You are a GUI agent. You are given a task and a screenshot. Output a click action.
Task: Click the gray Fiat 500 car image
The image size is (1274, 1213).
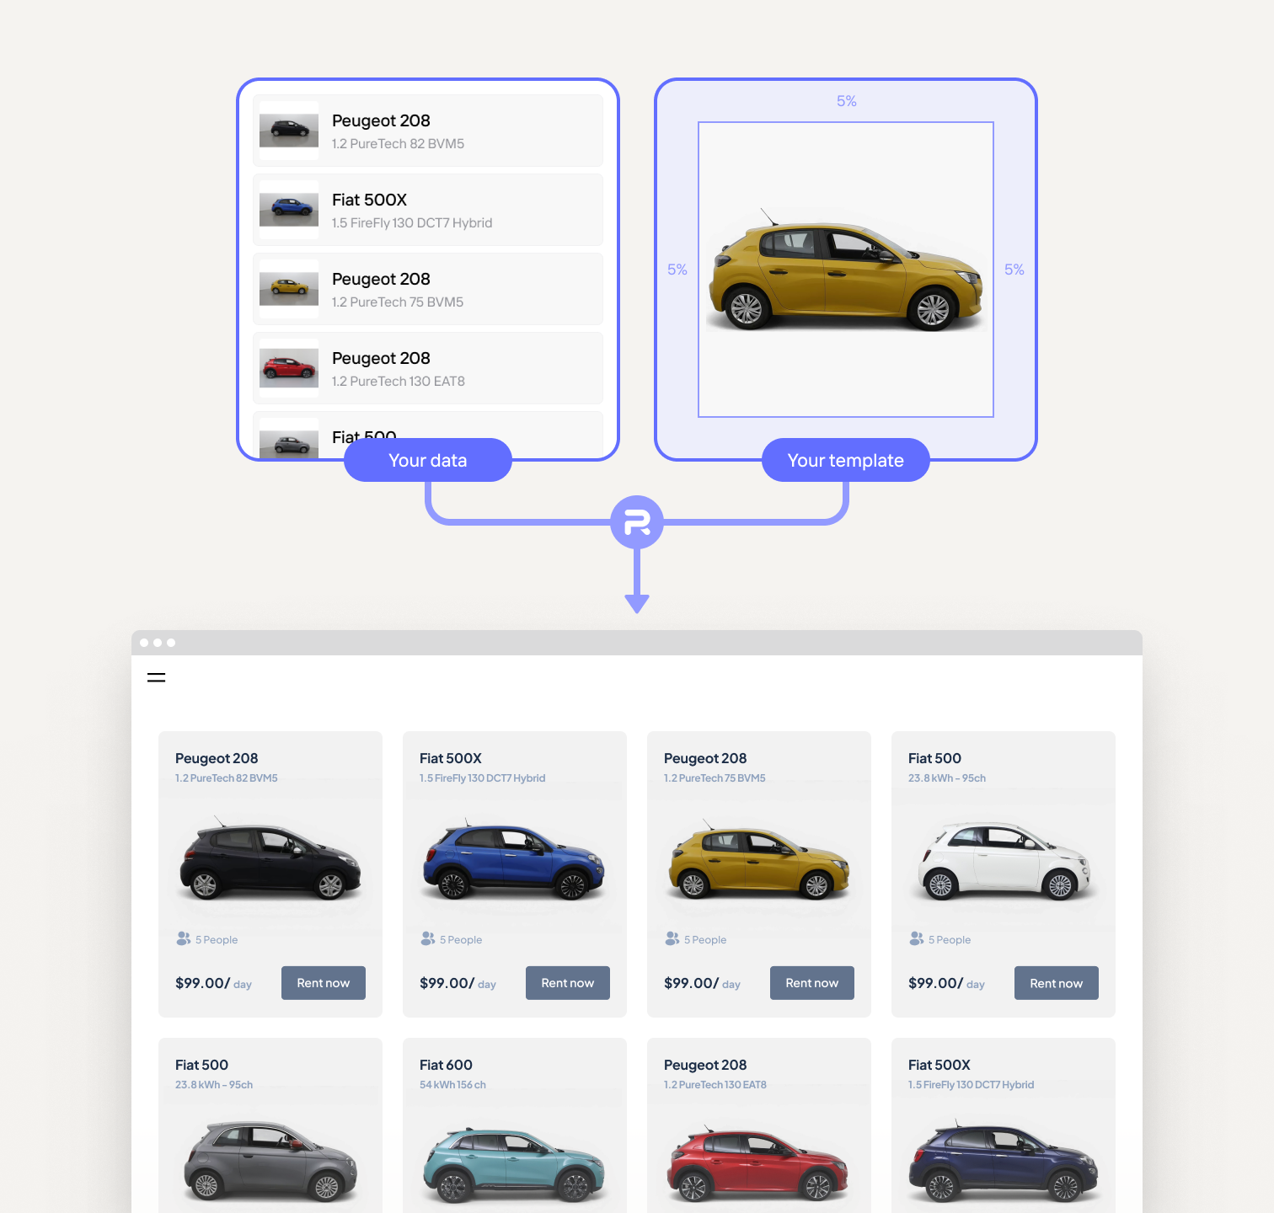[270, 1162]
